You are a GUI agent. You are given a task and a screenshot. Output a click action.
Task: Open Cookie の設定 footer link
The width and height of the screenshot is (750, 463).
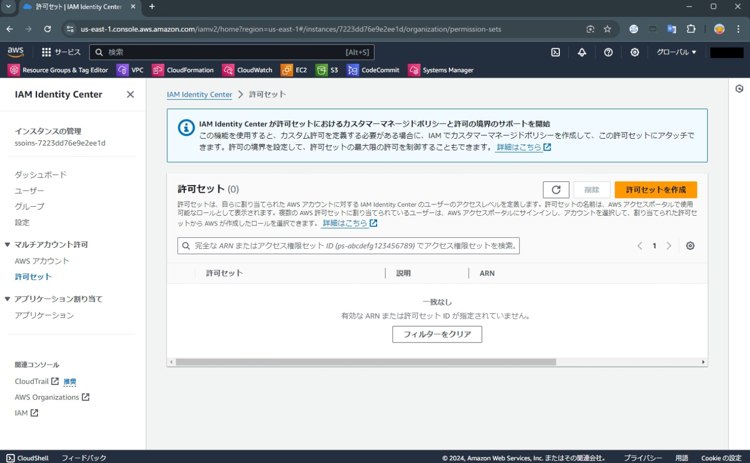[x=721, y=458]
